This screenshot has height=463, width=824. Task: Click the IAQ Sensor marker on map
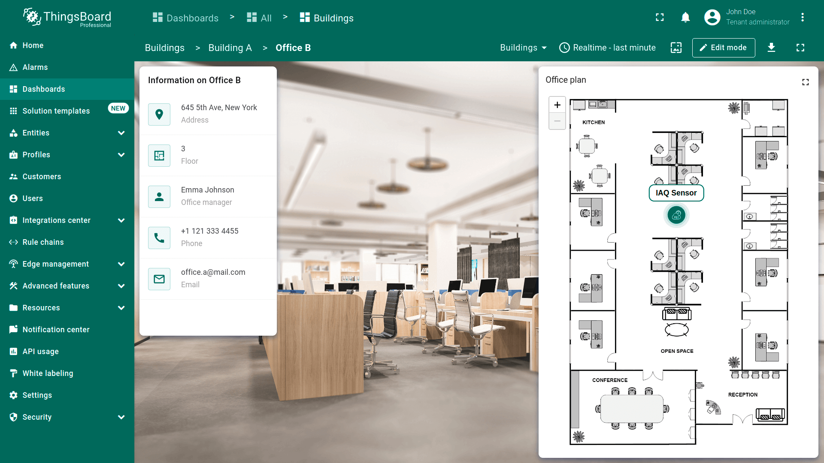676,215
